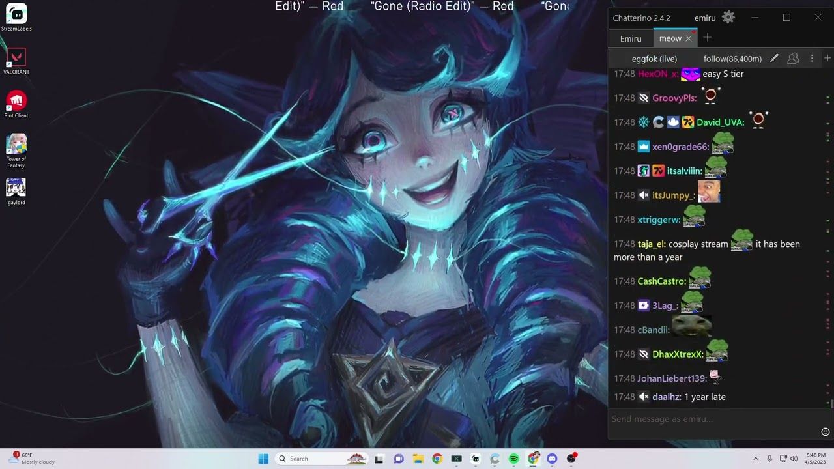Click username CashCastro
The width and height of the screenshot is (834, 469).
click(662, 281)
